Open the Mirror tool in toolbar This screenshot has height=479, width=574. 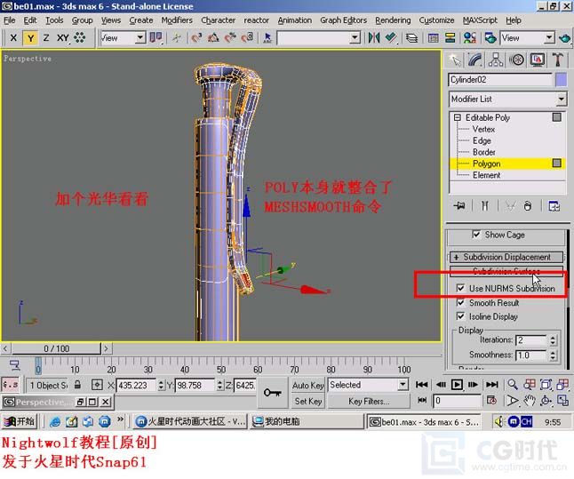pos(374,37)
